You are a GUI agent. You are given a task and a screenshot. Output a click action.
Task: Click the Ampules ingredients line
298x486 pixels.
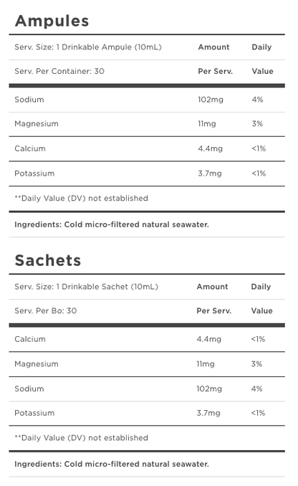click(x=112, y=224)
